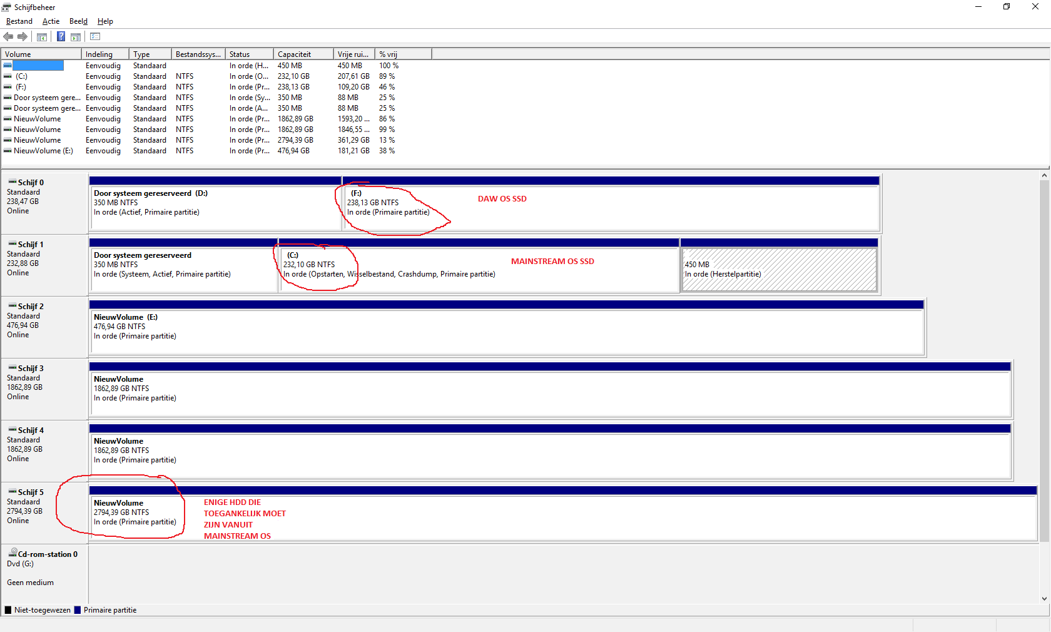
Task: Click volume icon of NieuwVolume (E:) row
Action: [8, 151]
